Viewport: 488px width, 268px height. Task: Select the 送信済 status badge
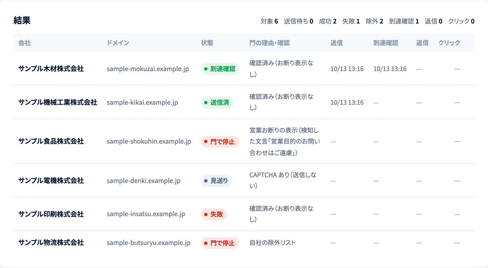coord(217,102)
